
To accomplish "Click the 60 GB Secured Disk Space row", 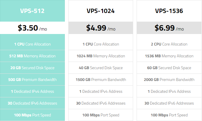I will pos(169,68).
